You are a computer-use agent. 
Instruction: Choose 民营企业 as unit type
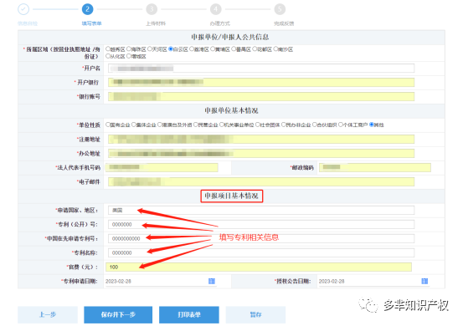pyautogui.click(x=196, y=125)
